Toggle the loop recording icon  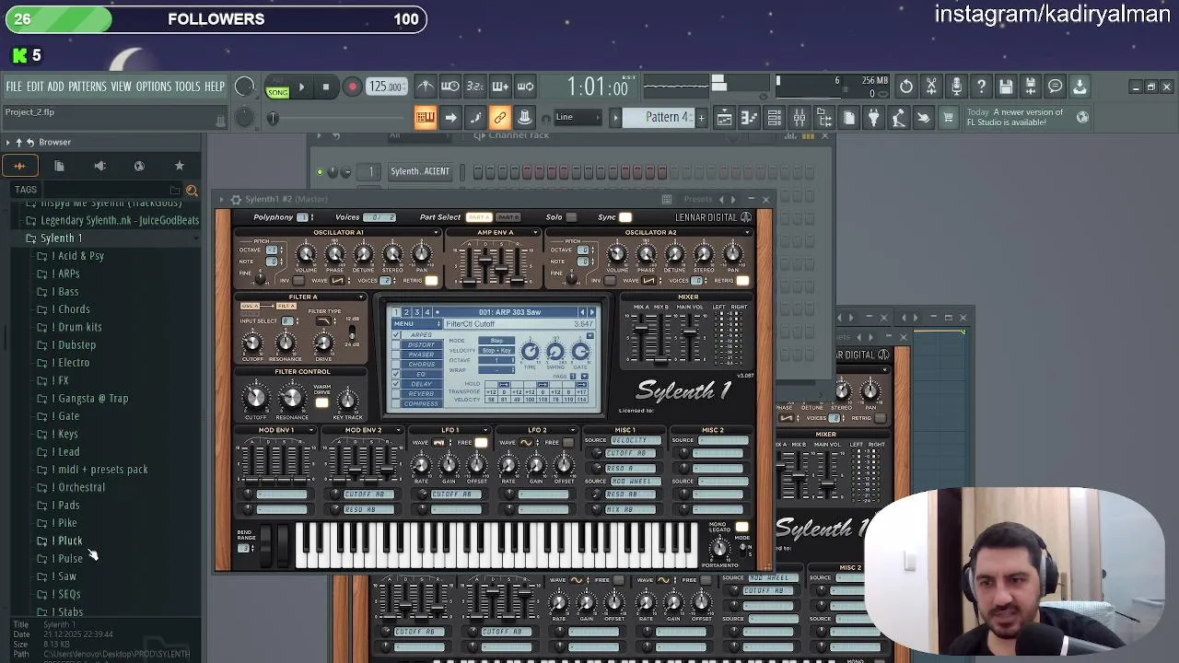tap(525, 87)
